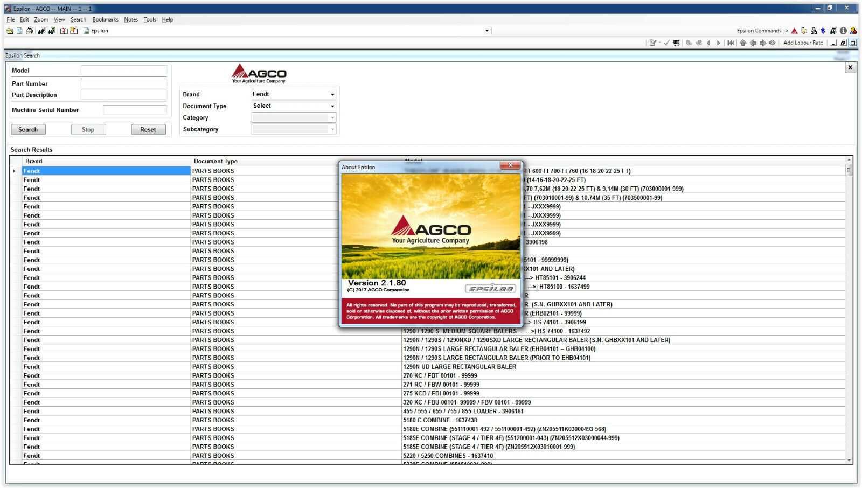Viewport: 862px width, 488px height.
Task: Jump to first page with skip-back icon
Action: (x=731, y=43)
